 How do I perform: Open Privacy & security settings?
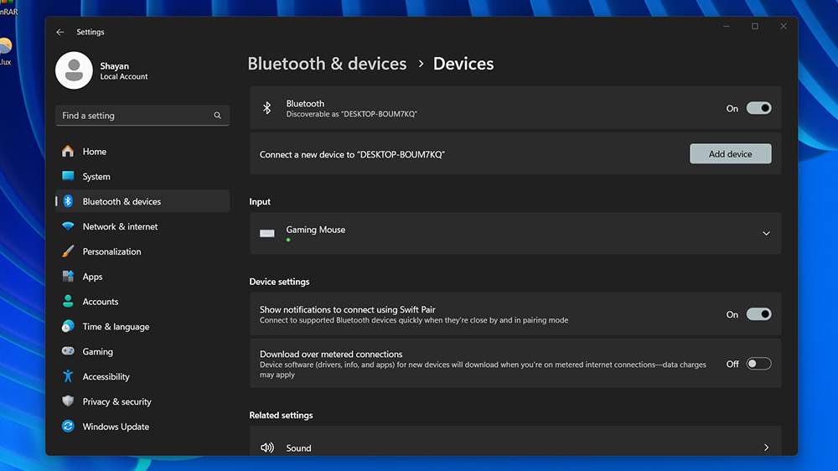142,401
